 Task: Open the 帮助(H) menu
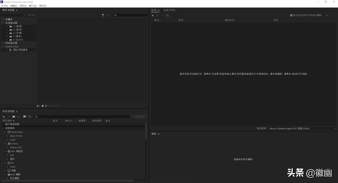tap(43, 6)
